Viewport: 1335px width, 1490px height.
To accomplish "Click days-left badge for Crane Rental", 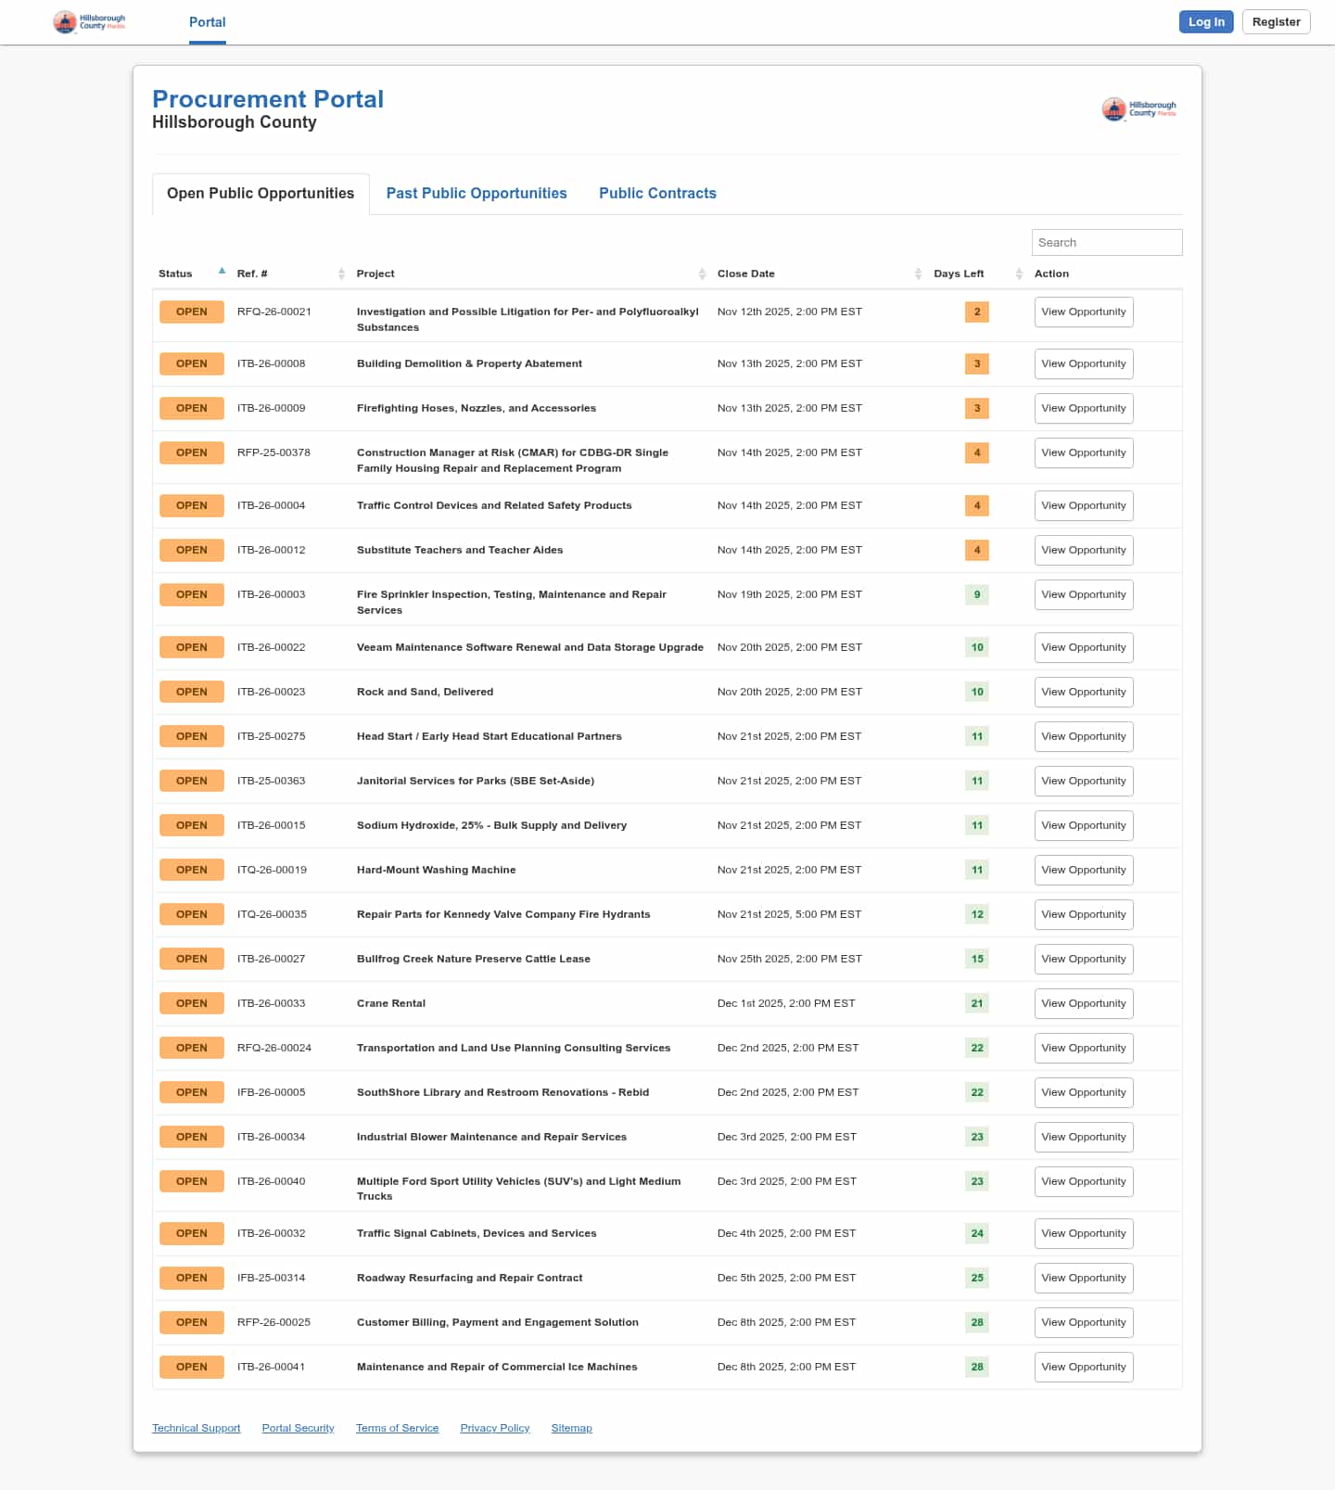I will click(x=977, y=1003).
